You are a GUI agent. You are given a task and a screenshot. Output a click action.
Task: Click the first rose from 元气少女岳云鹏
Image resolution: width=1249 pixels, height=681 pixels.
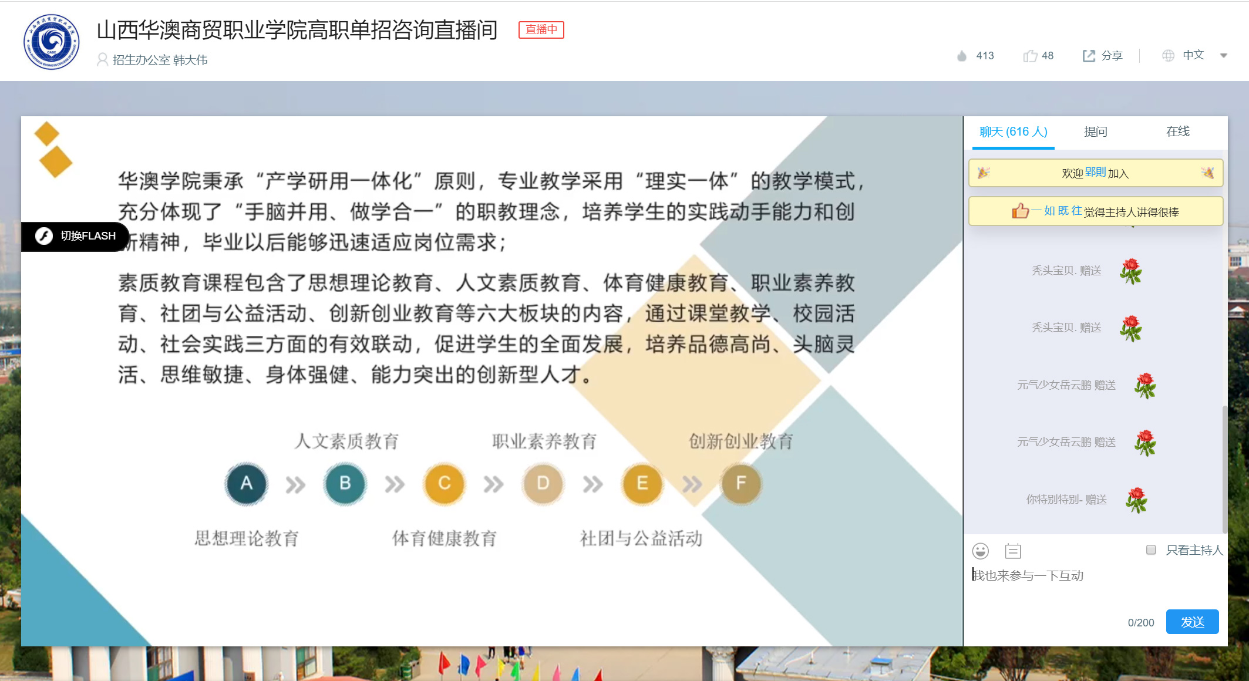point(1145,386)
